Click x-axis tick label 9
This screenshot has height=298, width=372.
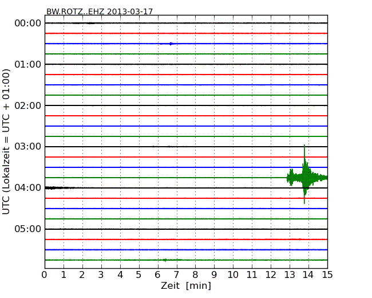click(214, 275)
